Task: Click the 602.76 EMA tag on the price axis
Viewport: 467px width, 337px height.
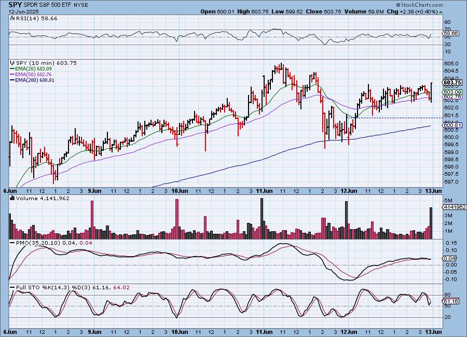Action: [x=452, y=97]
